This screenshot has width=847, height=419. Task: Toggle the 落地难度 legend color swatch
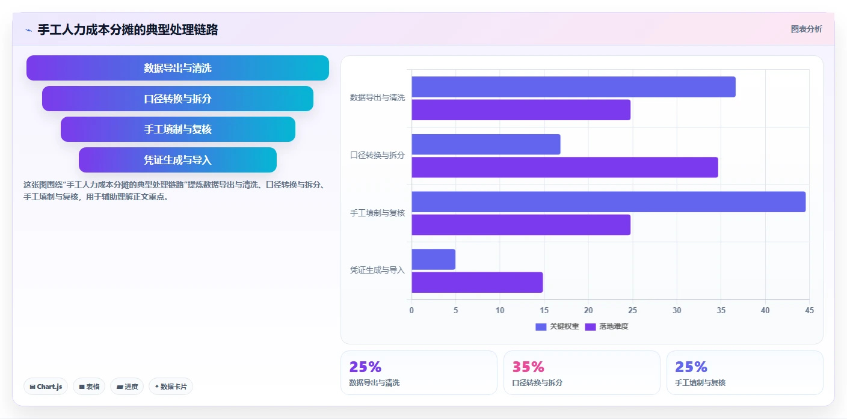coord(590,326)
